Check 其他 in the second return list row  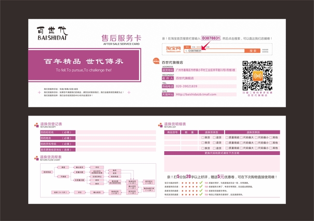pos(271,143)
